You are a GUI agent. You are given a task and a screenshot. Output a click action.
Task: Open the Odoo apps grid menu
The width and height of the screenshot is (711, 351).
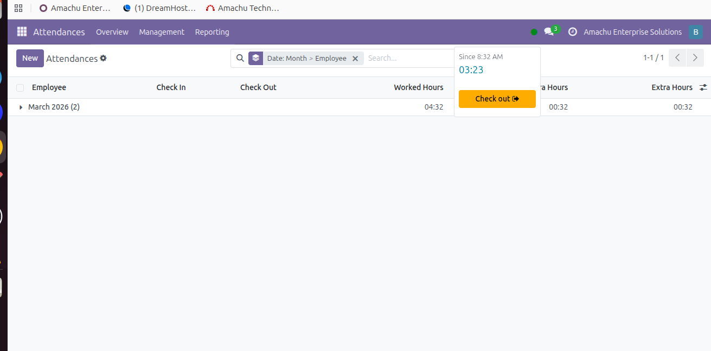[22, 32]
